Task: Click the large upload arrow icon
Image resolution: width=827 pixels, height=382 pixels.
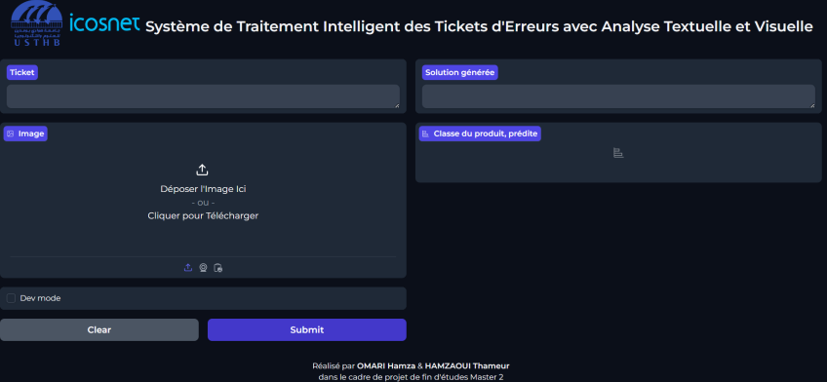Action: (203, 170)
